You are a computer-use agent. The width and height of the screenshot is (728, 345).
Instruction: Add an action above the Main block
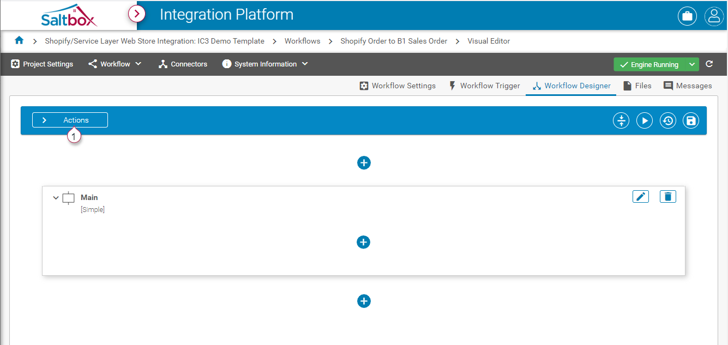364,162
